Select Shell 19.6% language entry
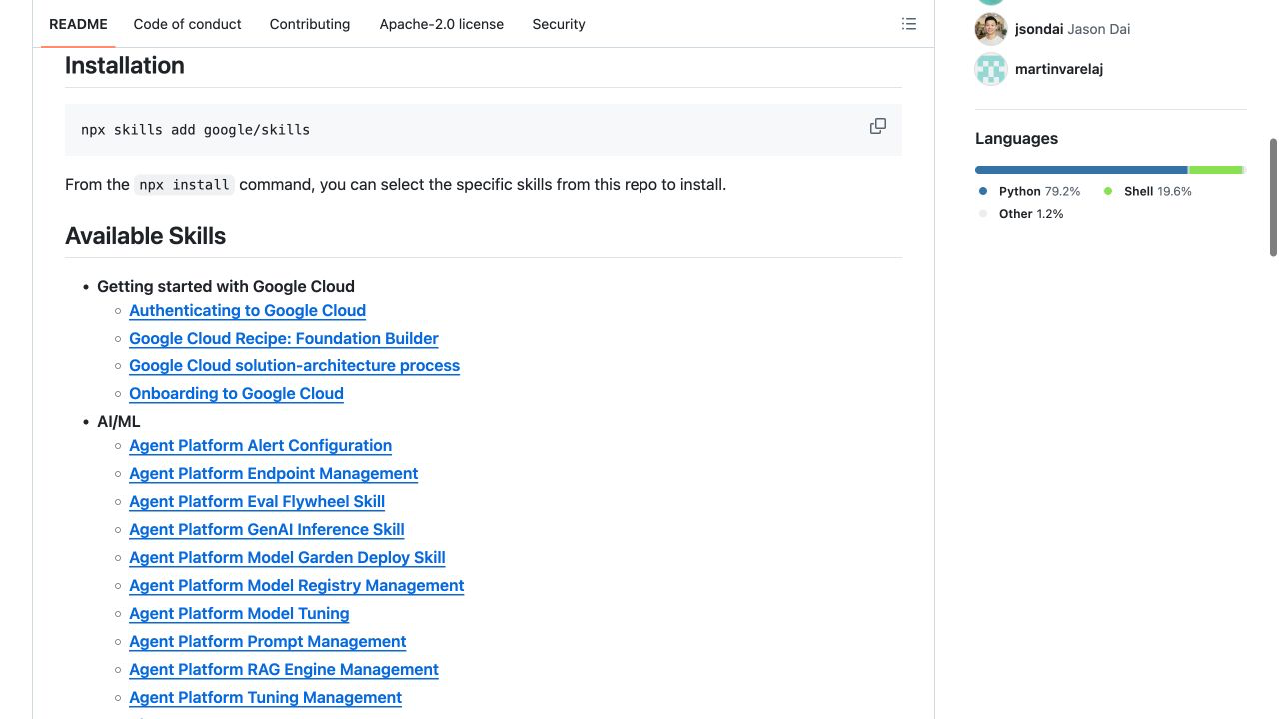 point(1148,191)
